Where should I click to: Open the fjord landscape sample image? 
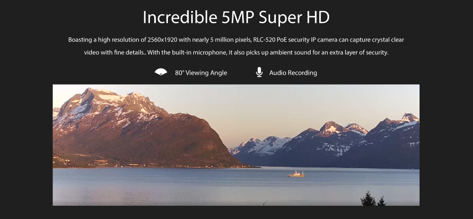(236, 145)
